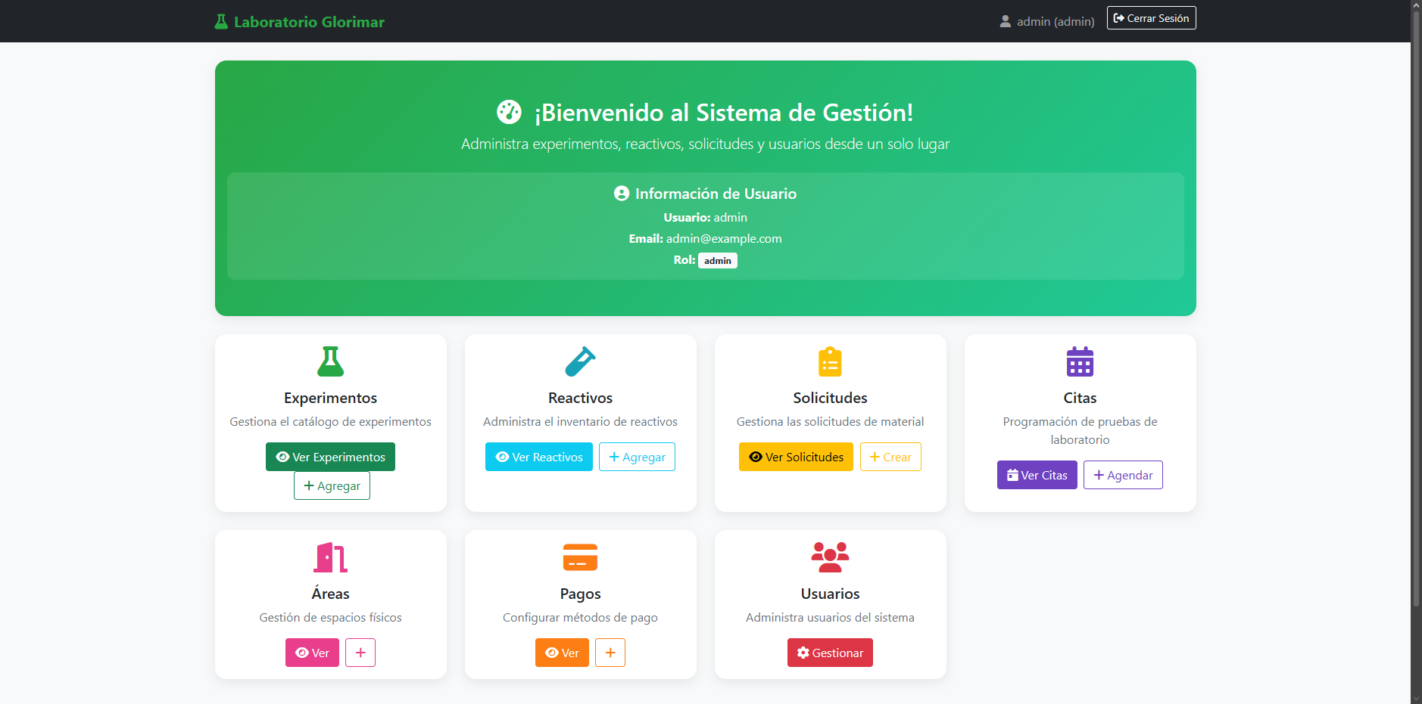Click the red people icon on Usuarios card
The width and height of the screenshot is (1422, 704).
pos(831,557)
